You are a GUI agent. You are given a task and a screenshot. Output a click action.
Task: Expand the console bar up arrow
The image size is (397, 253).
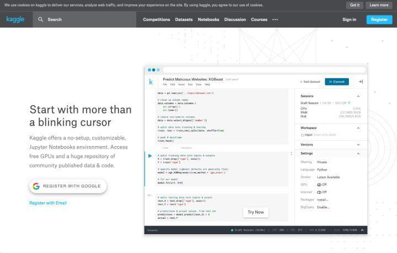[x=362, y=230]
